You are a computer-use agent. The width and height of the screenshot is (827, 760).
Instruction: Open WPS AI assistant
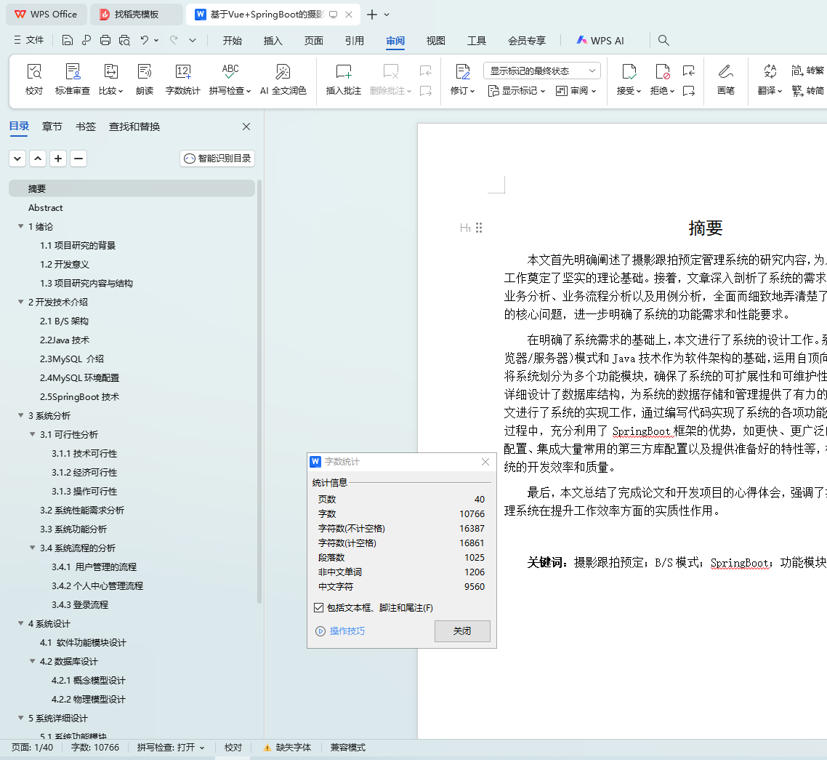(600, 41)
